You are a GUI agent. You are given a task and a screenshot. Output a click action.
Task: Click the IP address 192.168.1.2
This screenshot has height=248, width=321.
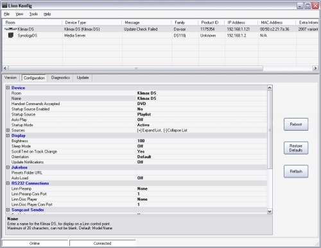click(x=236, y=35)
